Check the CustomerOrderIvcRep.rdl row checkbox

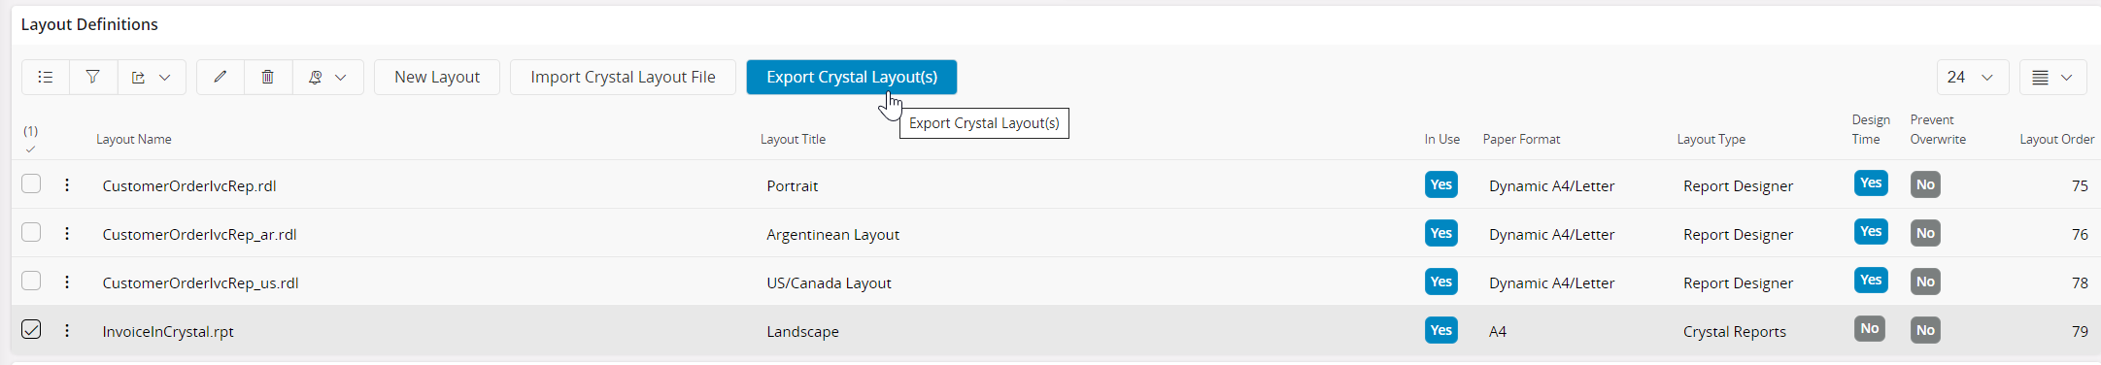[x=31, y=183]
